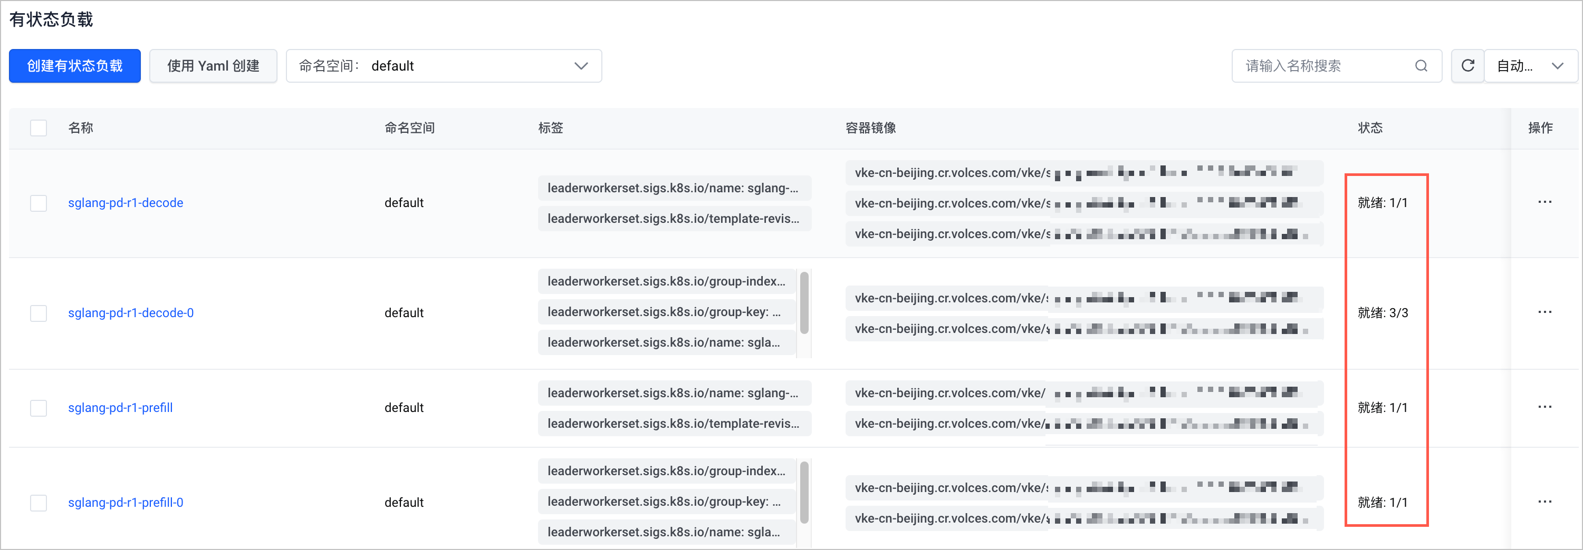Click label scrollbar in sglang-pd-r1-prefill-0 row
The width and height of the screenshot is (1583, 550).
tap(804, 493)
